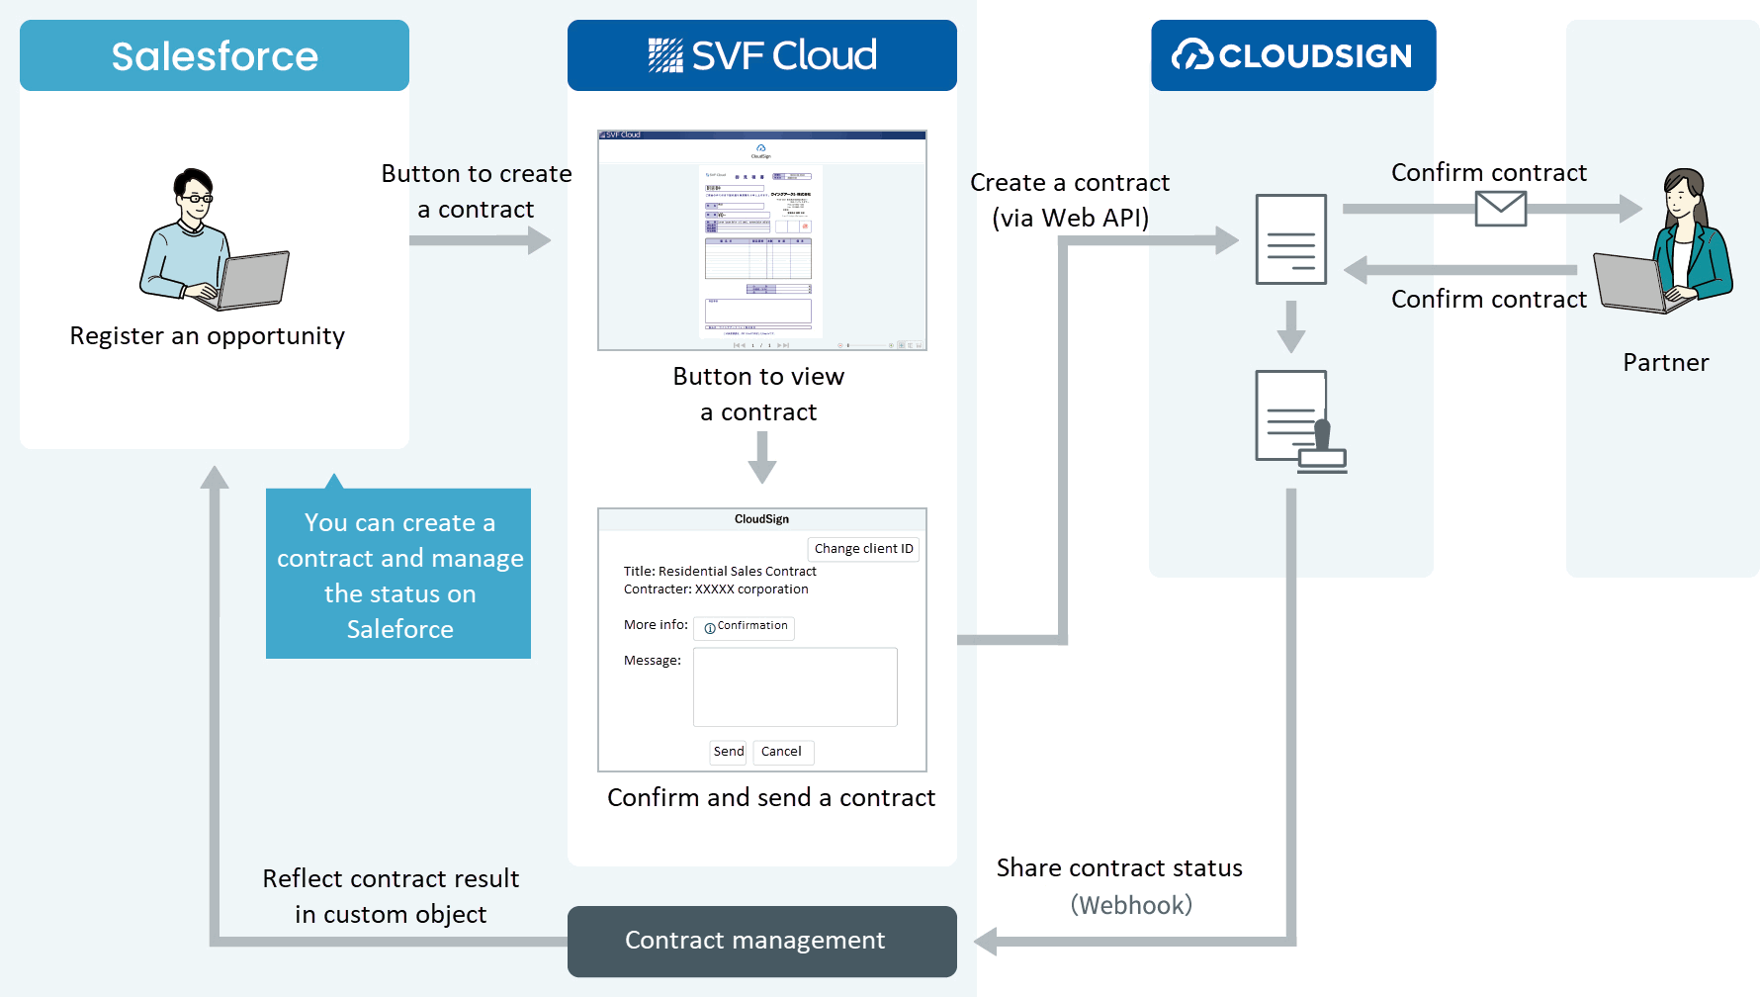This screenshot has width=1760, height=997.
Task: Click the 'Confirm and send a contract' caption
Action: pos(771,798)
